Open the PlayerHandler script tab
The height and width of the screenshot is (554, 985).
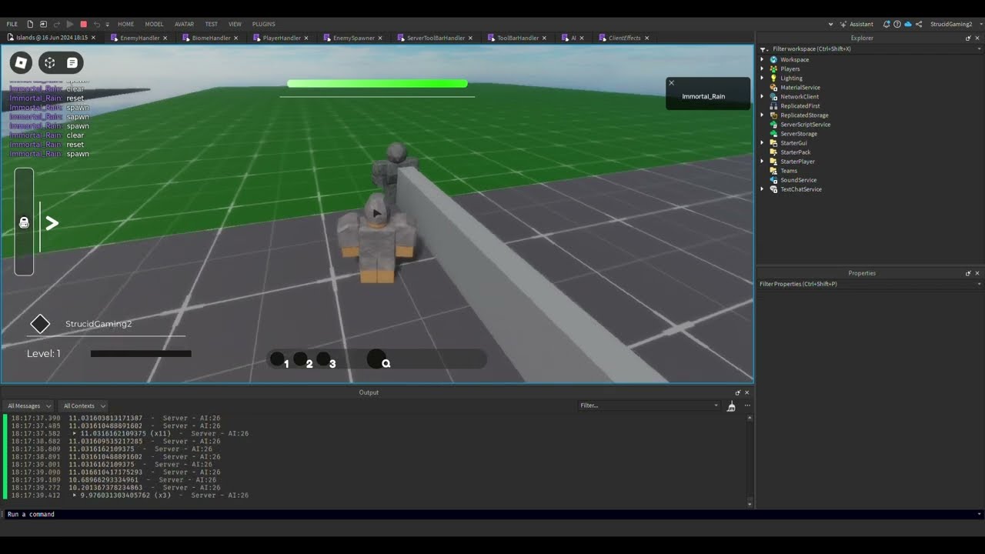(x=281, y=38)
